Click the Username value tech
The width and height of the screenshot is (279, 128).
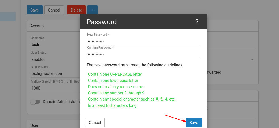[x=35, y=45]
